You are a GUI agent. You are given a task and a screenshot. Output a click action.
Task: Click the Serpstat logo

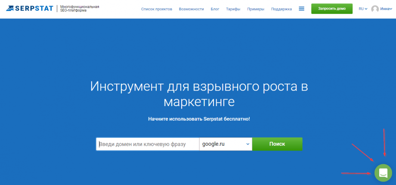(30, 9)
